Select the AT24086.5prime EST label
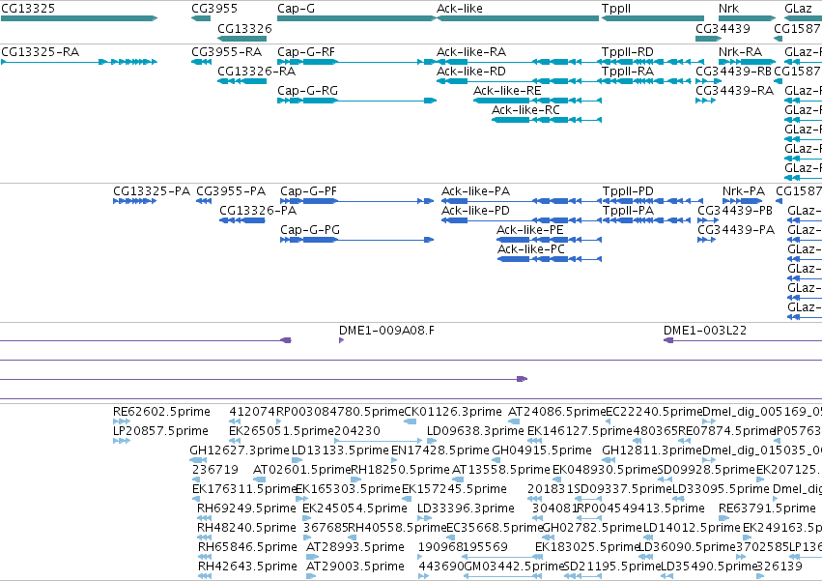The image size is (822, 581). 556,412
